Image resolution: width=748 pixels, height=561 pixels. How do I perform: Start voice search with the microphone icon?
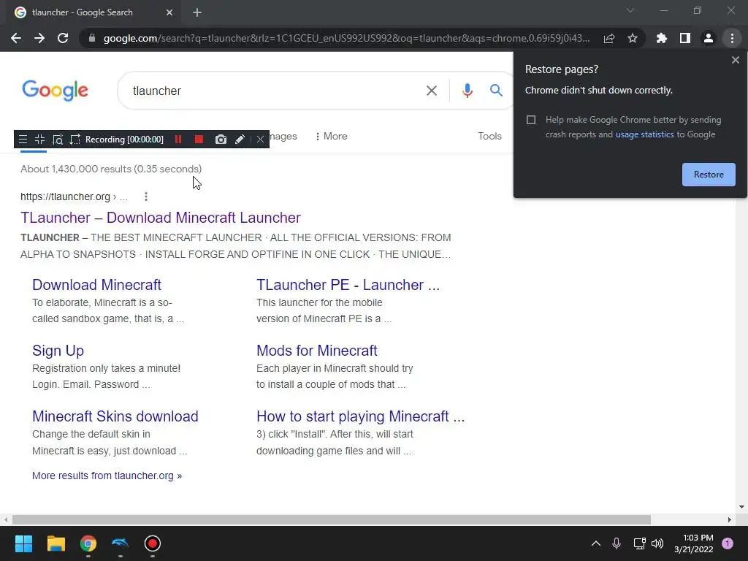tap(467, 91)
